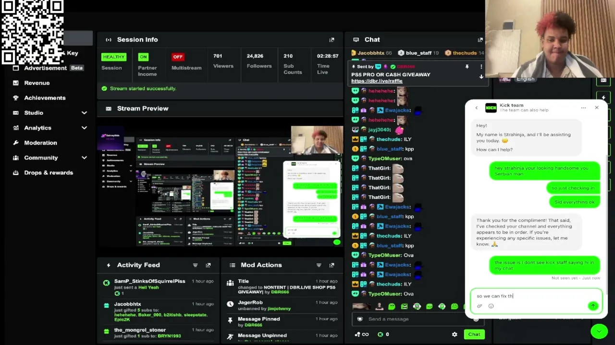Open pinned message three-dot options

[481, 67]
